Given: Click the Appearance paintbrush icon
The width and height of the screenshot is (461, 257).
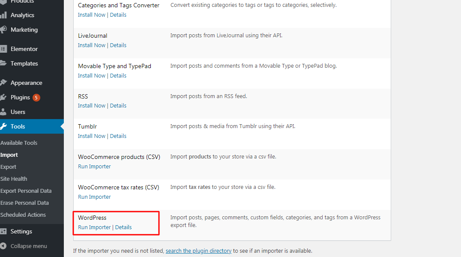Looking at the screenshot, I should 3,83.
